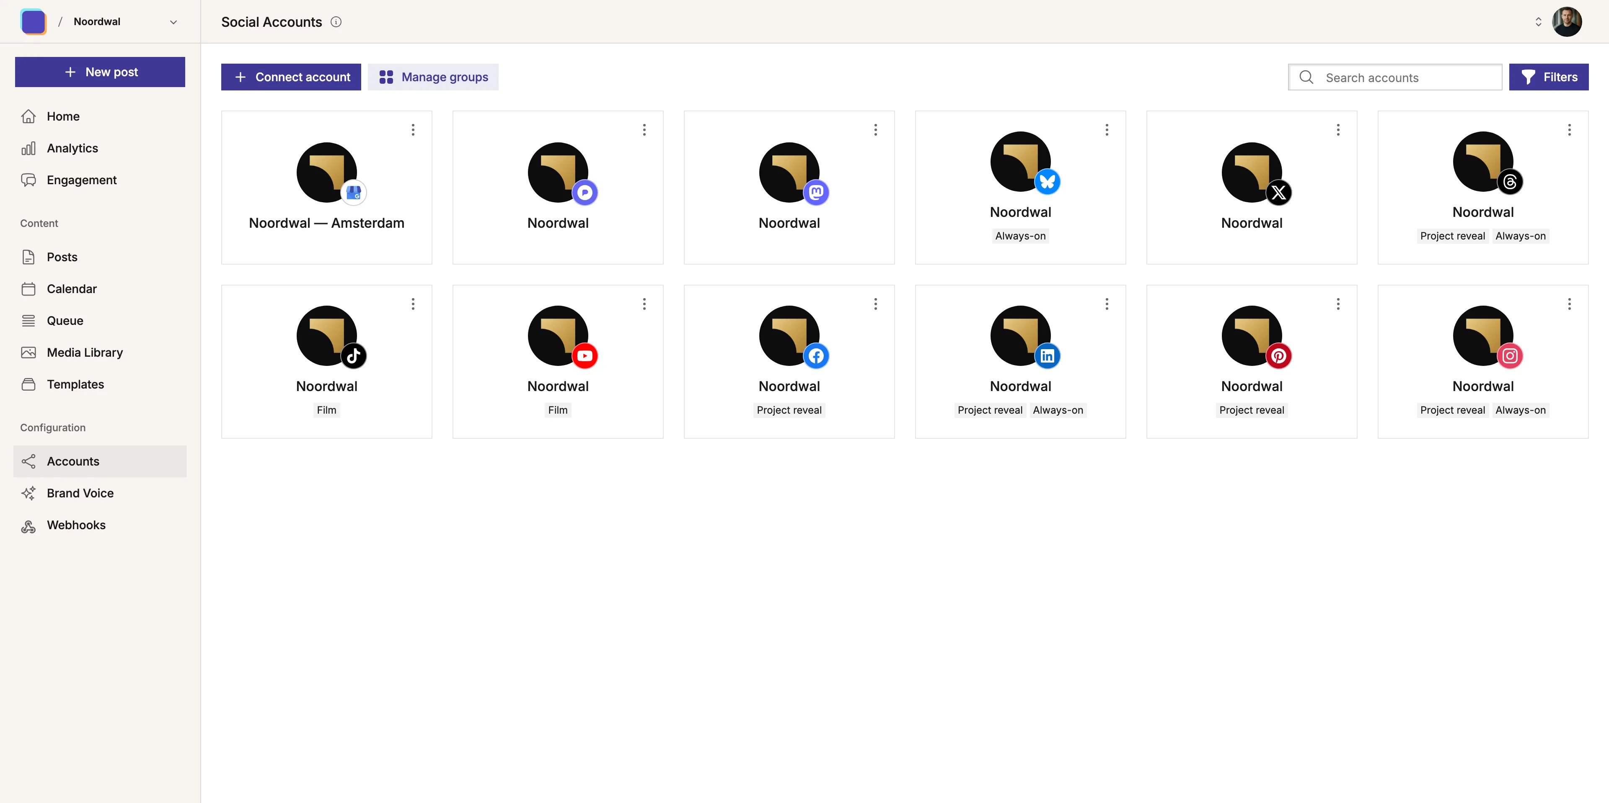
Task: Click Always-on tag on LinkedIn card
Action: (1058, 410)
